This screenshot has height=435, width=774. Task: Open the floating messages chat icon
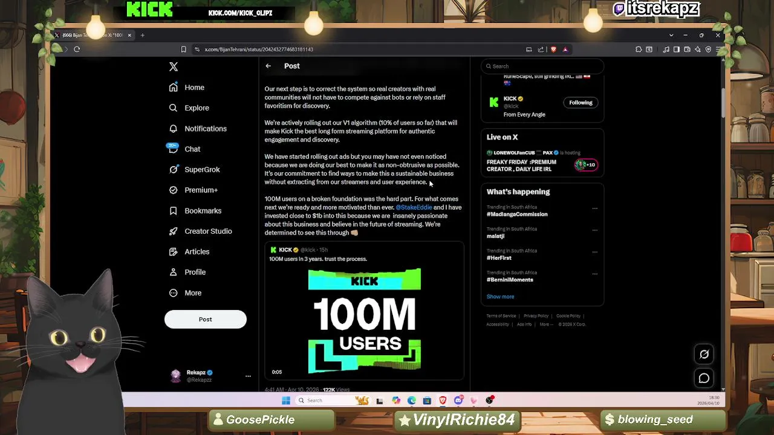(704, 379)
